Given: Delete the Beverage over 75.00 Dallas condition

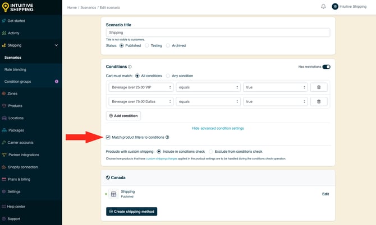Looking at the screenshot, I should point(319,102).
